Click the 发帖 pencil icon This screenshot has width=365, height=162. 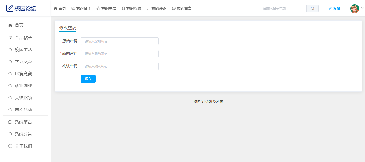point(330,9)
